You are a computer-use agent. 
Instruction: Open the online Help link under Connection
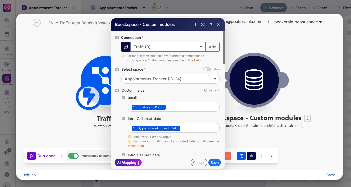[x=193, y=60]
